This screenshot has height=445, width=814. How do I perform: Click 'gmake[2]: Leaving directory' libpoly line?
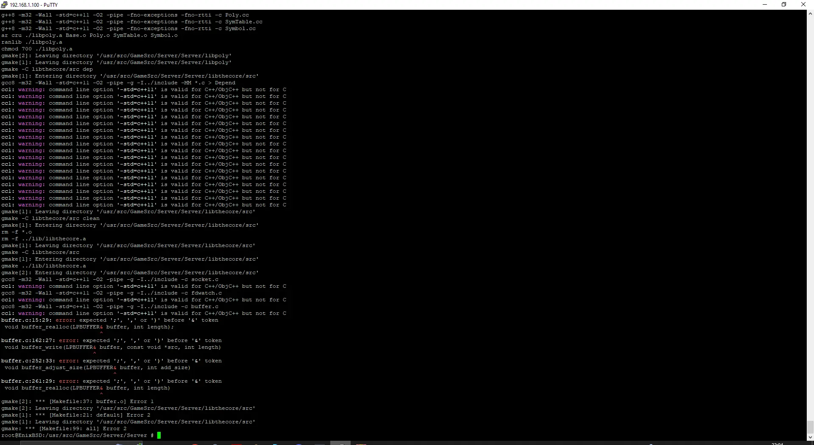click(x=117, y=56)
